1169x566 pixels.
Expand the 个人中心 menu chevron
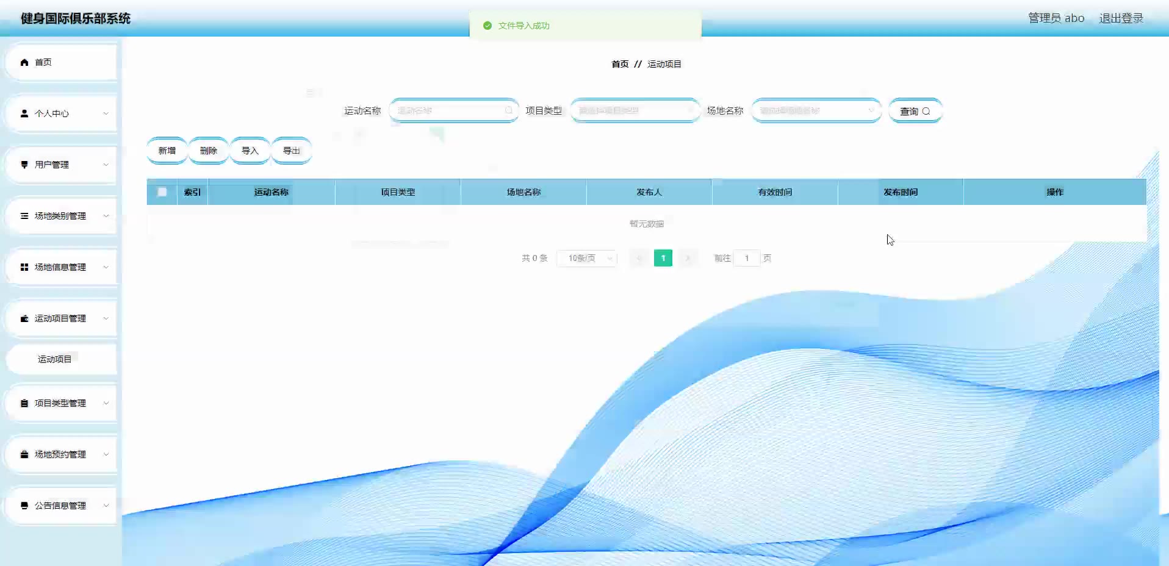coord(106,113)
